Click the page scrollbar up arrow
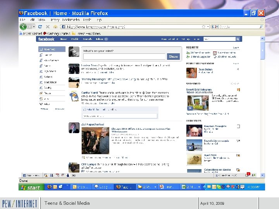Image resolution: width=279 pixels, height=209 pixels. [x=262, y=39]
